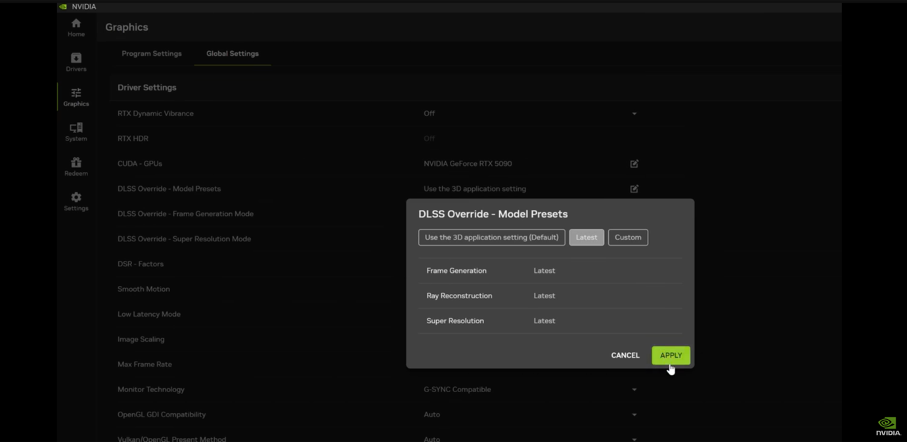Open the Drivers section icon

point(76,62)
